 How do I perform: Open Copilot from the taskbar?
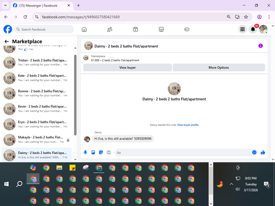point(33,168)
